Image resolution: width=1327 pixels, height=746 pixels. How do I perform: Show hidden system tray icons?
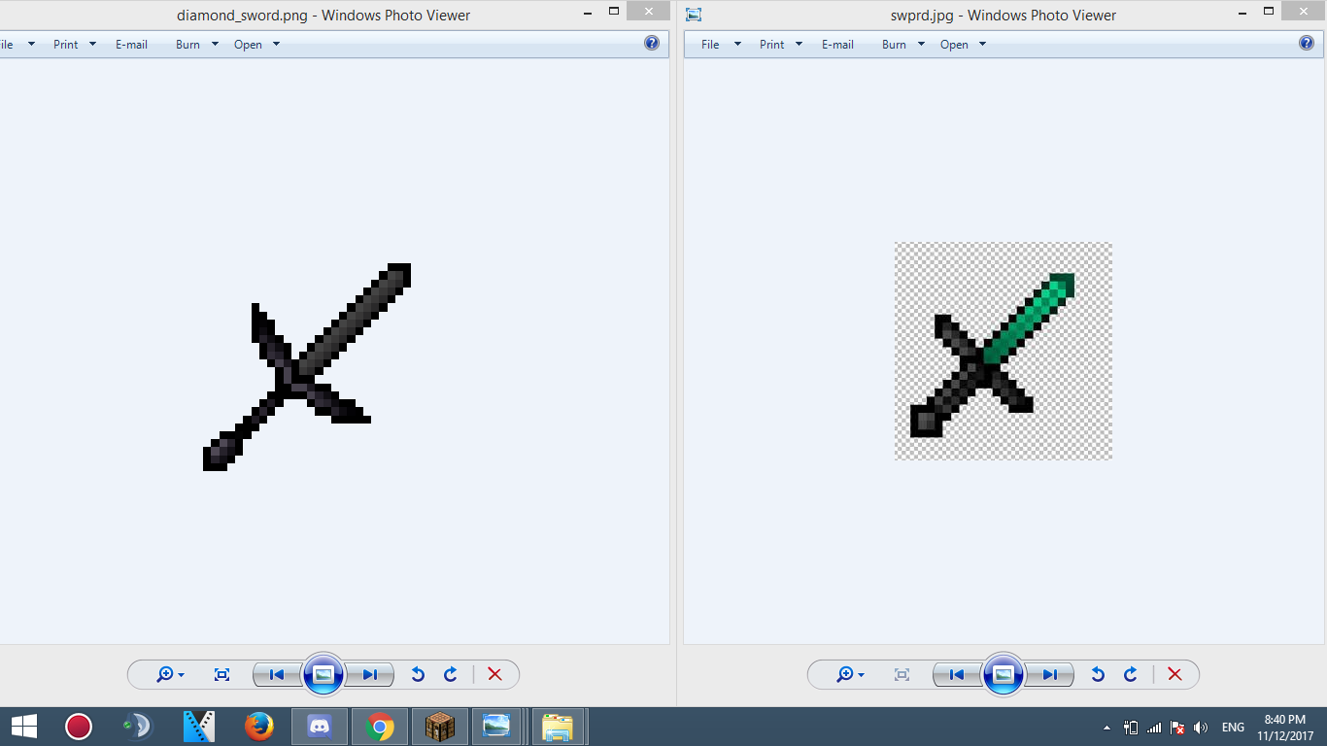click(x=1106, y=728)
